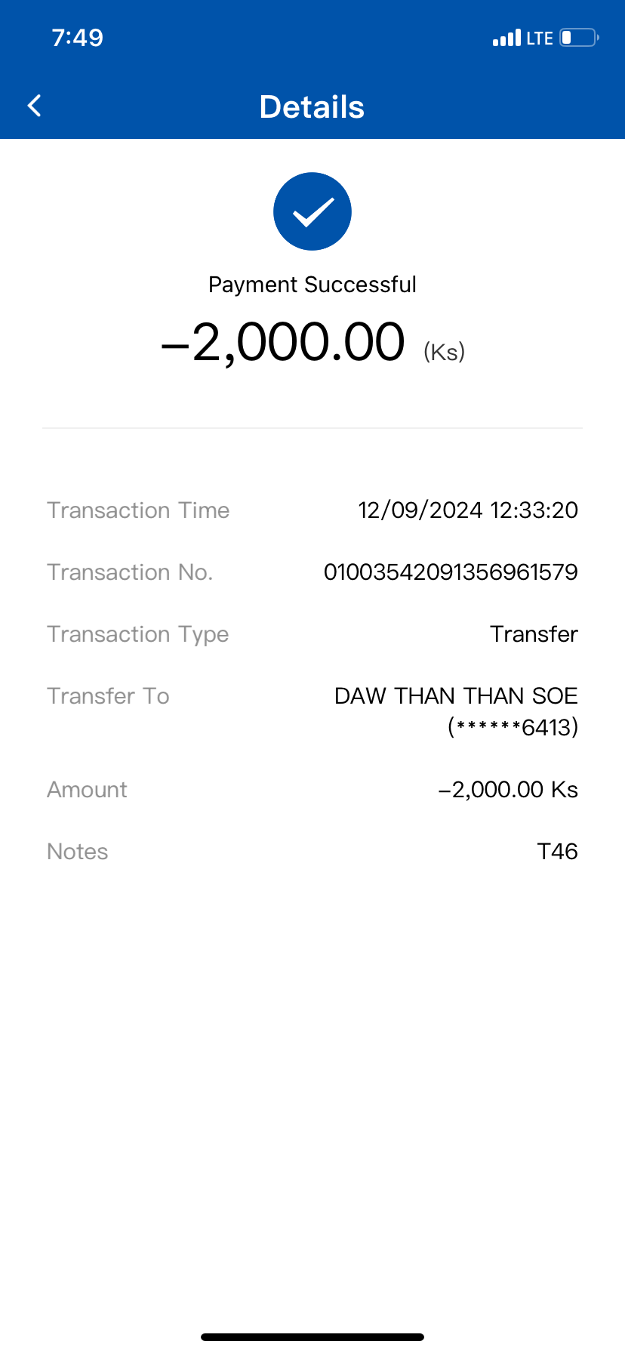Click the T46 notes value
Viewport: 625px width, 1353px height.
click(557, 852)
